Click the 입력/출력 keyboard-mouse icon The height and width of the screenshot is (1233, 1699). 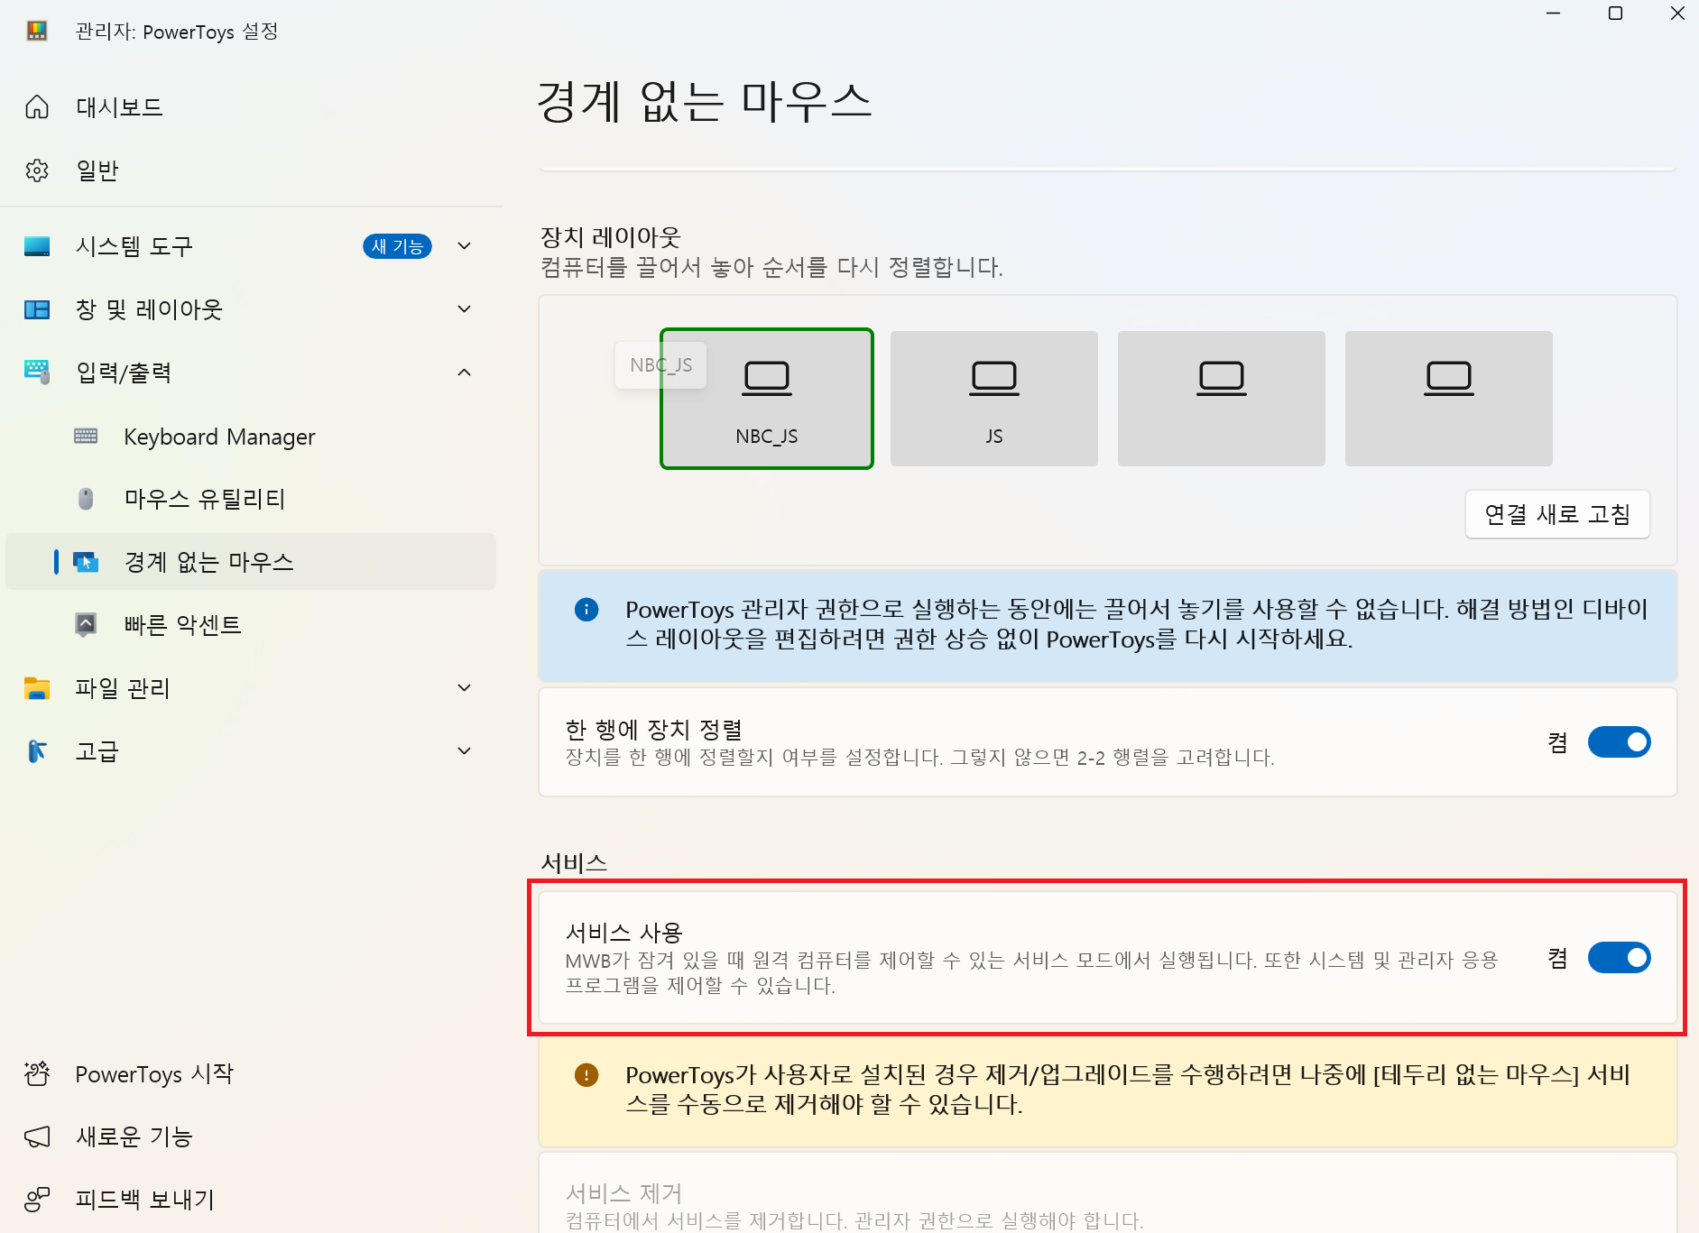point(37,373)
